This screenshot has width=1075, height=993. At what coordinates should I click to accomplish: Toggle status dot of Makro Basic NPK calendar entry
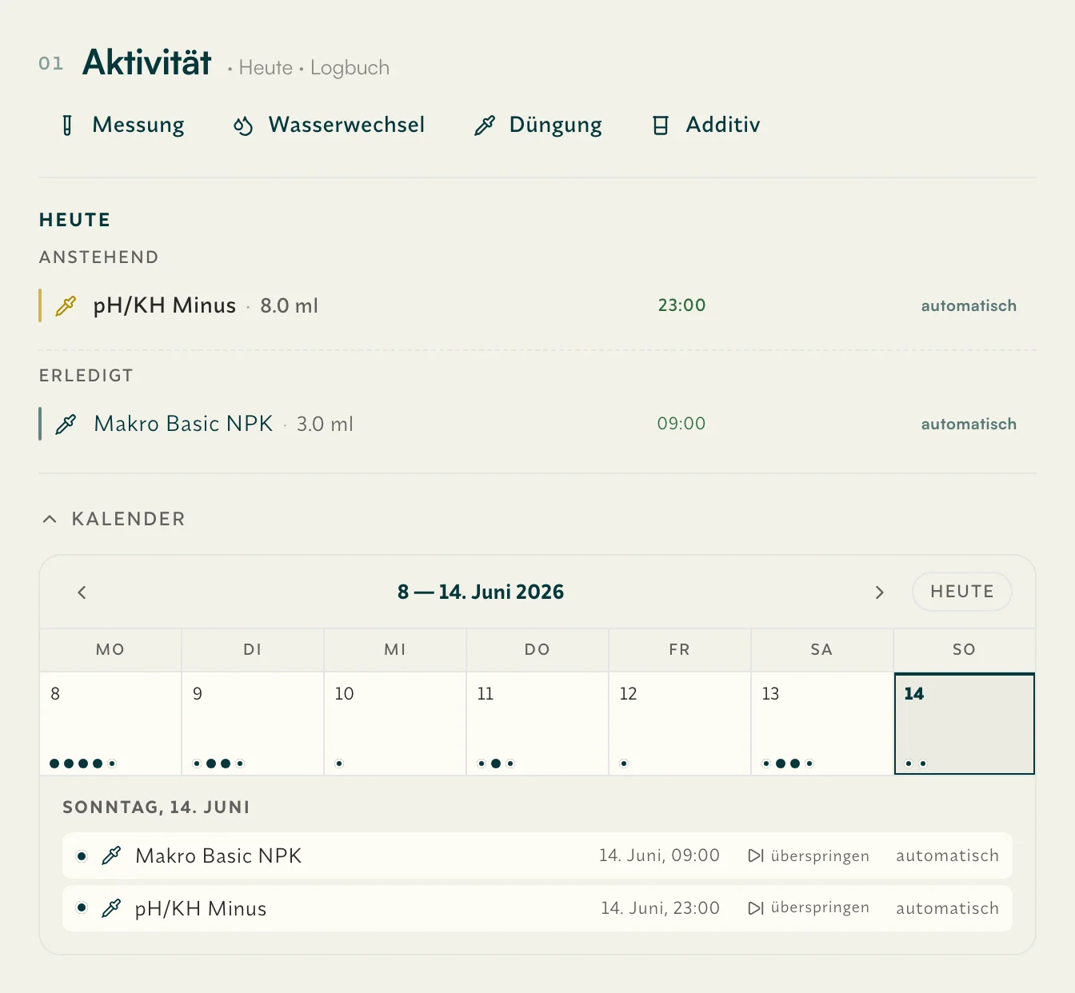tap(82, 856)
